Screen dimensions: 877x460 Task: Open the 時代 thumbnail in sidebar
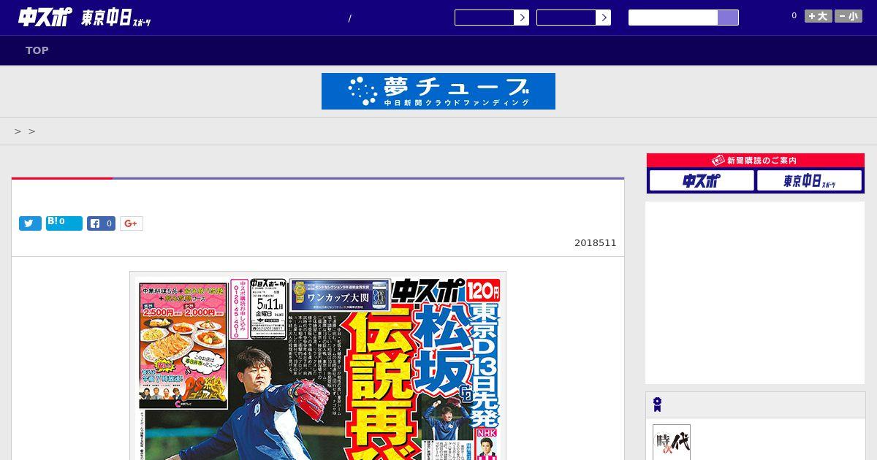[672, 442]
